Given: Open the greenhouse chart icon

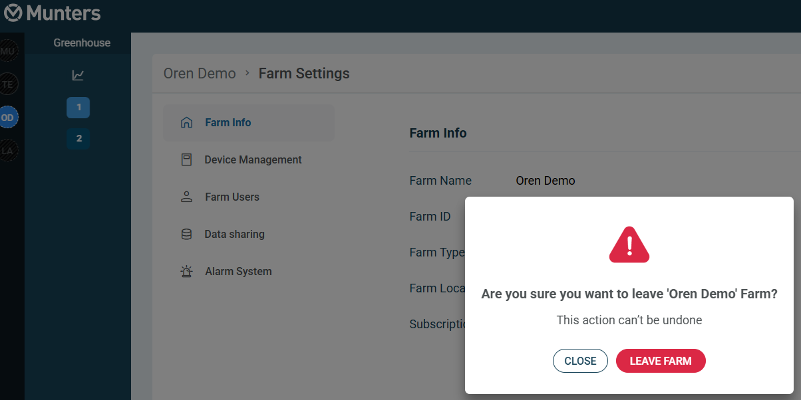Looking at the screenshot, I should point(78,75).
